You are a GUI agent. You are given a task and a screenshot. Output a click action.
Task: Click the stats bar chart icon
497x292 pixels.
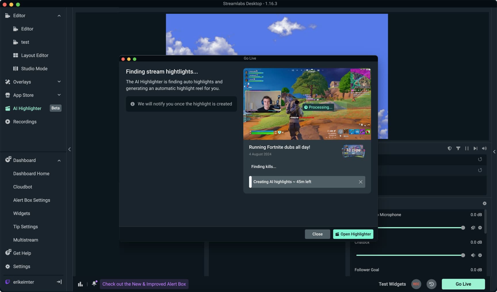pos(80,284)
